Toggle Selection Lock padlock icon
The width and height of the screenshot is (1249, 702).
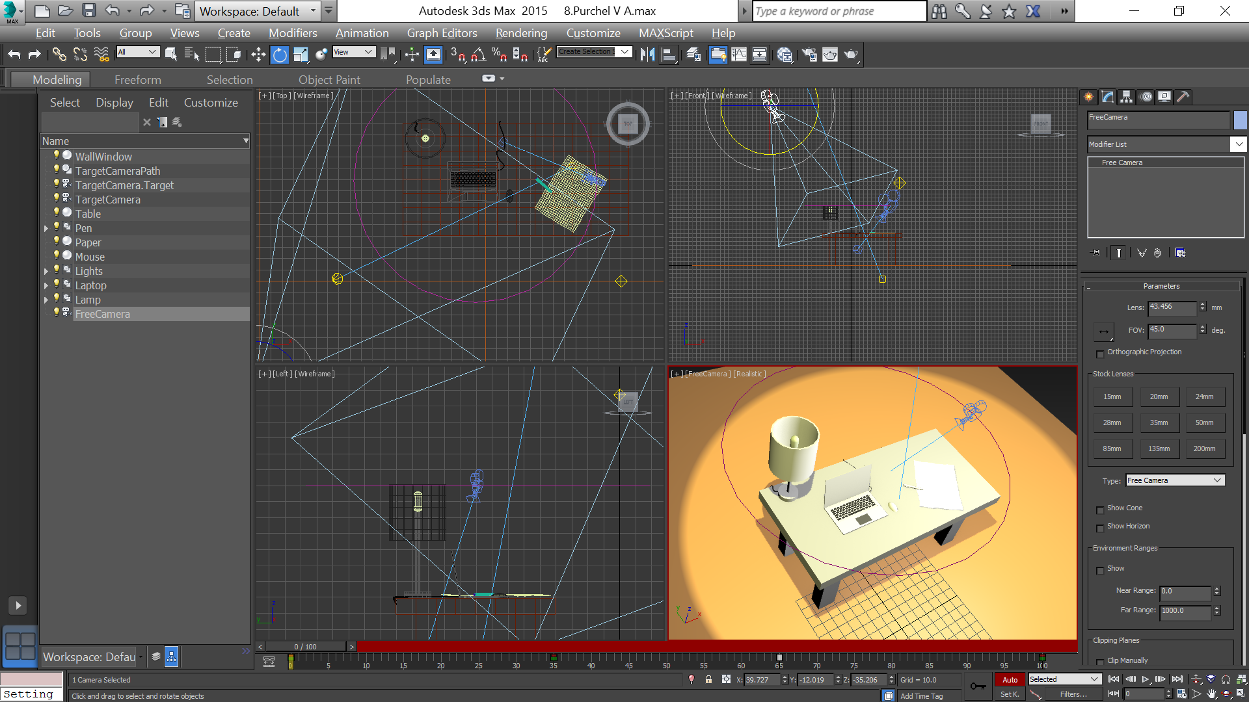pyautogui.click(x=708, y=679)
